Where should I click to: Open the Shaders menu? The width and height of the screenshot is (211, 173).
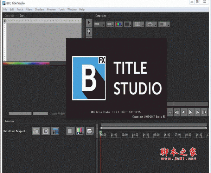click(40, 9)
